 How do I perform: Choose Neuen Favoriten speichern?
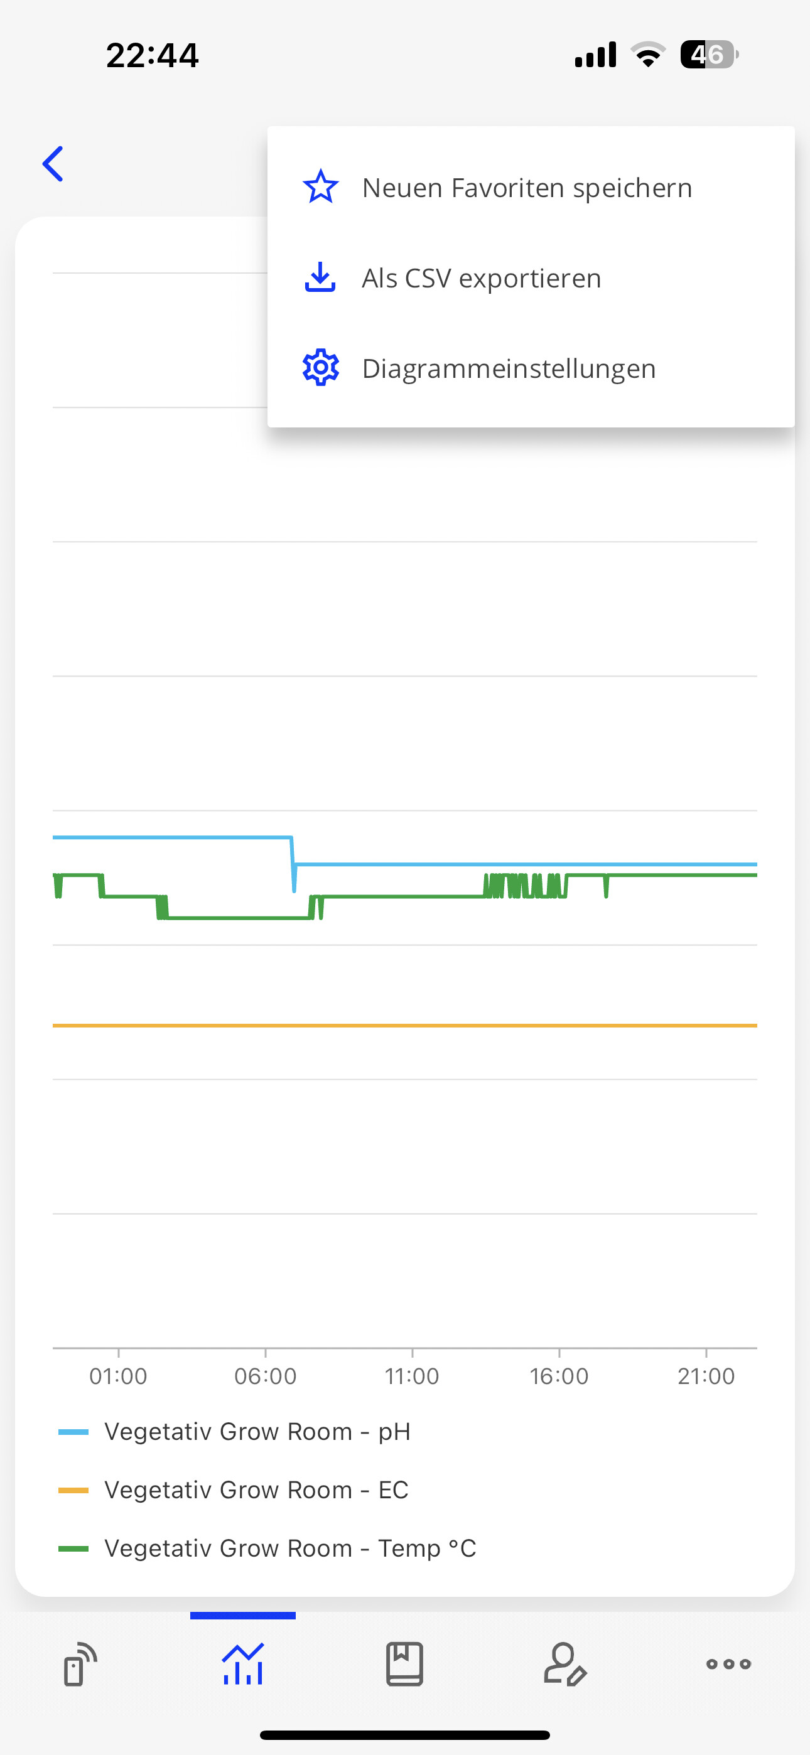526,188
